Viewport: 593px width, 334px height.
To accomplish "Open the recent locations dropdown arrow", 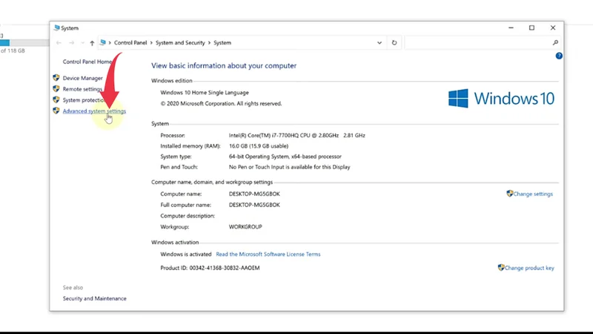I will point(82,43).
